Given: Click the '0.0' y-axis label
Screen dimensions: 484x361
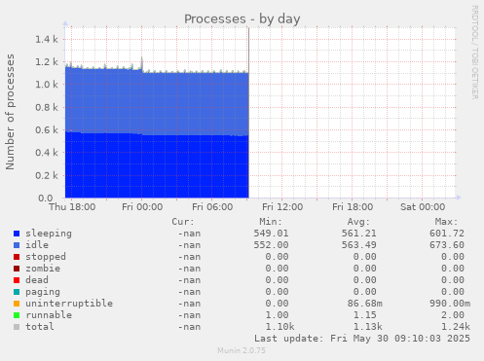Looking at the screenshot, I should point(46,198).
